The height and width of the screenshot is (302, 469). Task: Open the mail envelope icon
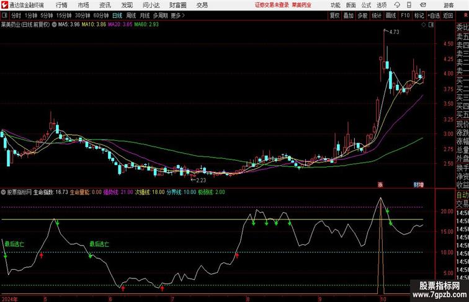[x=423, y=5]
